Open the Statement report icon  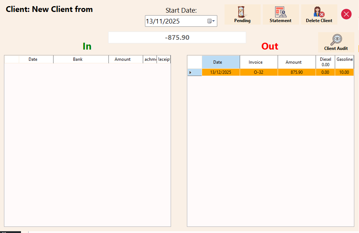281,12
